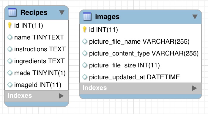
Task: Select the Recipes id primary key icon
Action: pyautogui.click(x=10, y=25)
